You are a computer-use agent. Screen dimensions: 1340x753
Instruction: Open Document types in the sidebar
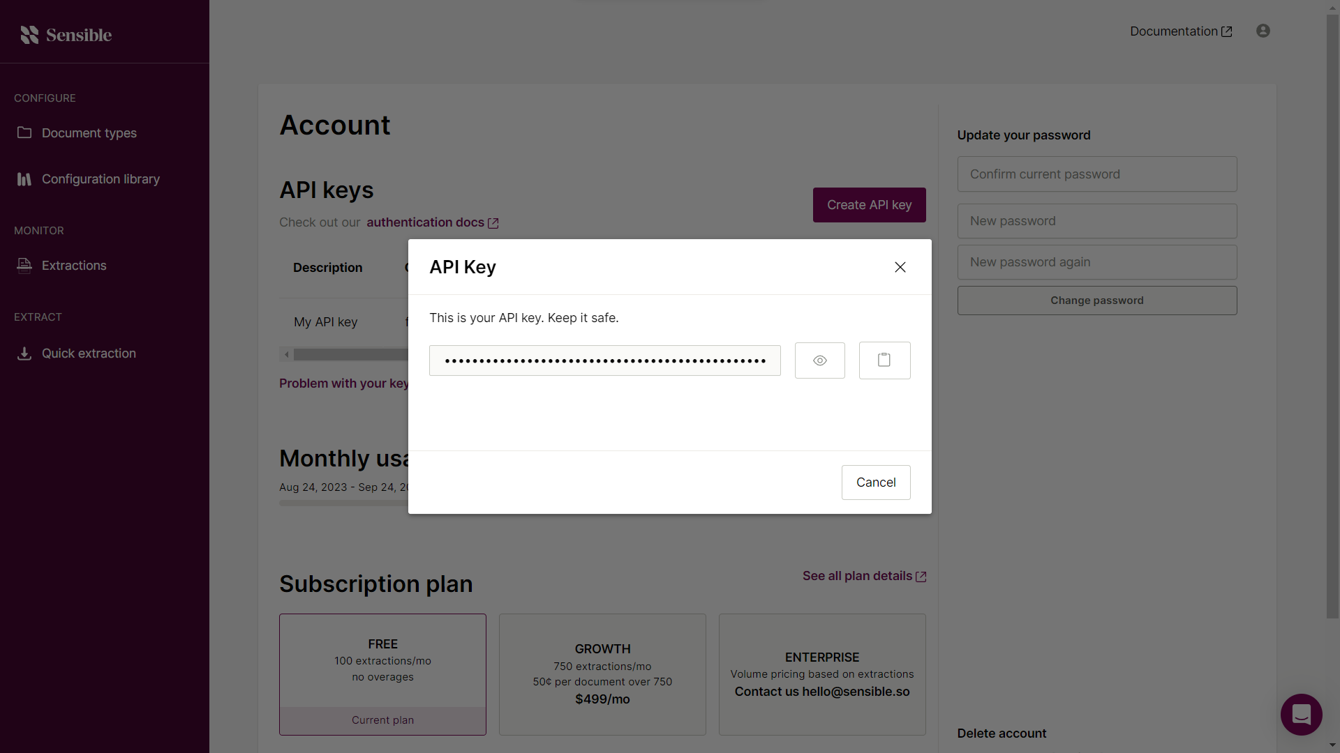coord(89,133)
